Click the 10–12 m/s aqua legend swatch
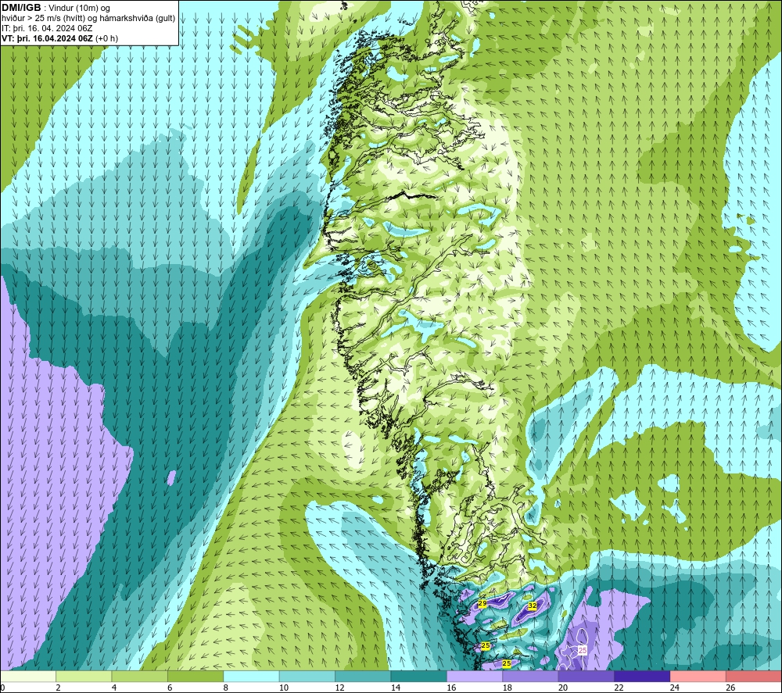Image resolution: width=782 pixels, height=693 pixels. coord(307,677)
